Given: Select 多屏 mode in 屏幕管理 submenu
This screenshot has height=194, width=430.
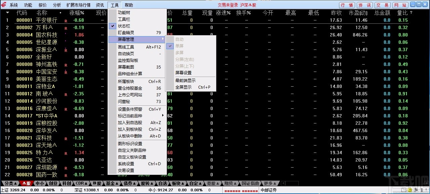Looking at the screenshot, I should pos(179,53).
